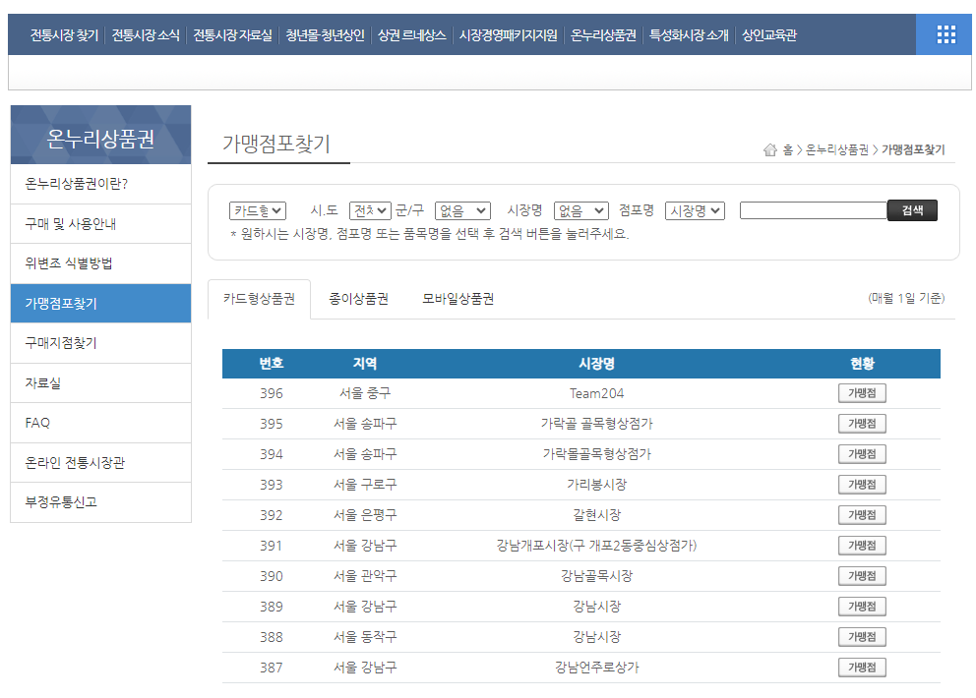Open 온누리상품권 in top navigation

pyautogui.click(x=603, y=34)
